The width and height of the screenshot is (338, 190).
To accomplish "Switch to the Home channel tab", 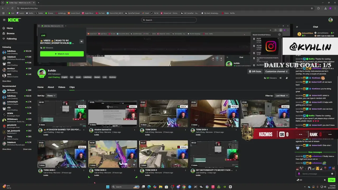I will coord(40,87).
